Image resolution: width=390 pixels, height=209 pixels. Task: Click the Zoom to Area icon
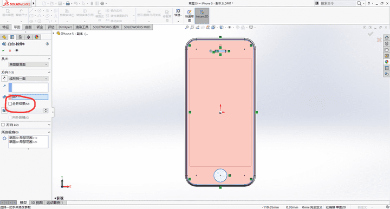point(192,28)
